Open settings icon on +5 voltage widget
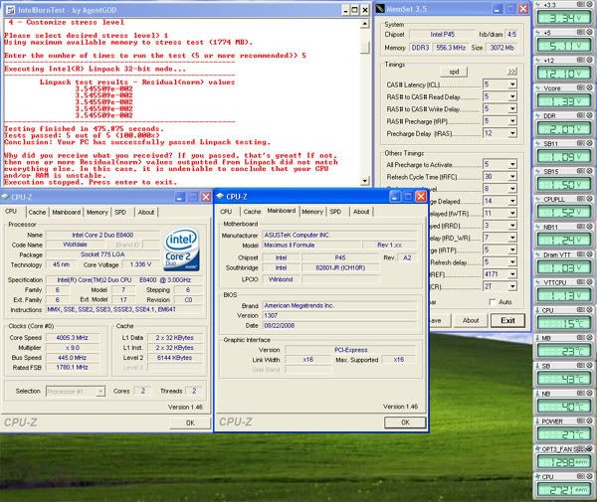The height and width of the screenshot is (502, 597). coord(581,32)
